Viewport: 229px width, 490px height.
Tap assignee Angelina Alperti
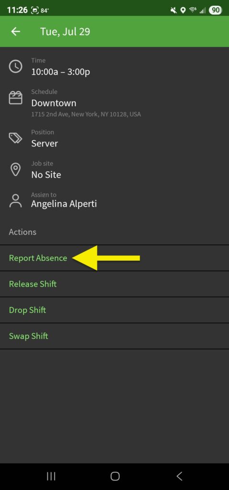(x=64, y=204)
